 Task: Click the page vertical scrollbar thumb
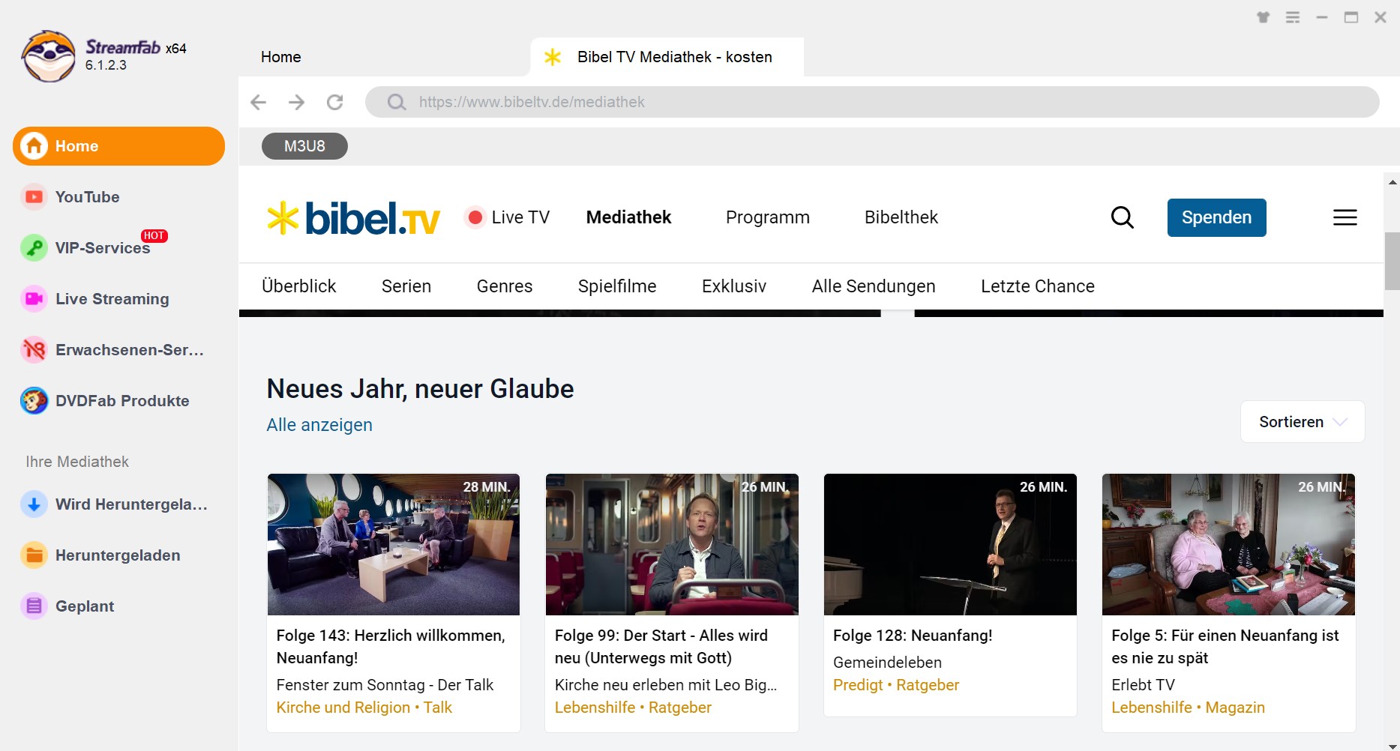pos(1392,261)
